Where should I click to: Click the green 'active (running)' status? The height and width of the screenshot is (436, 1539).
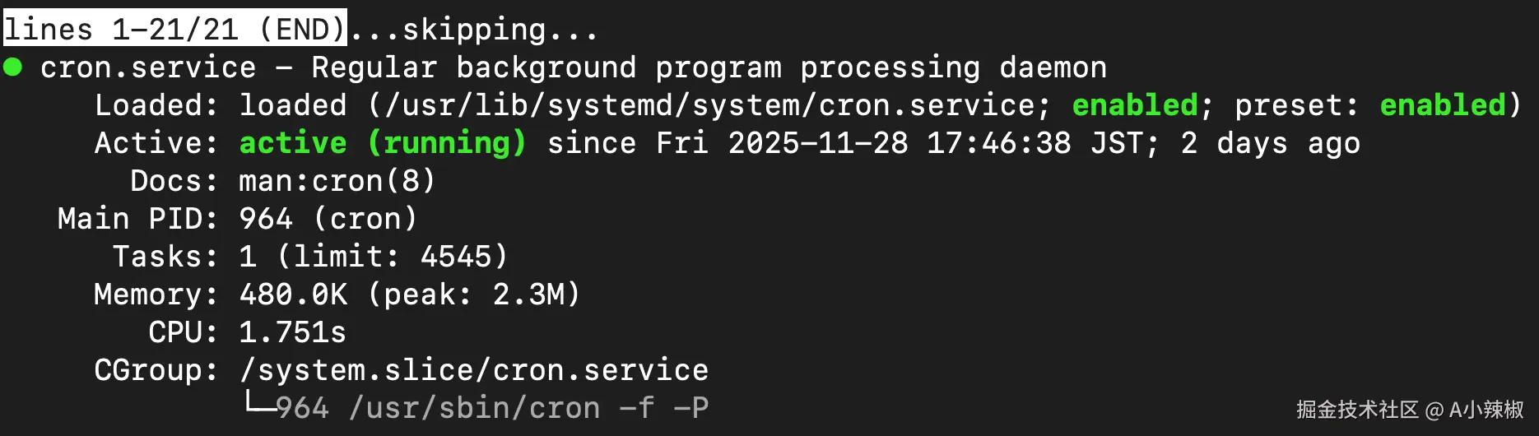coord(383,143)
